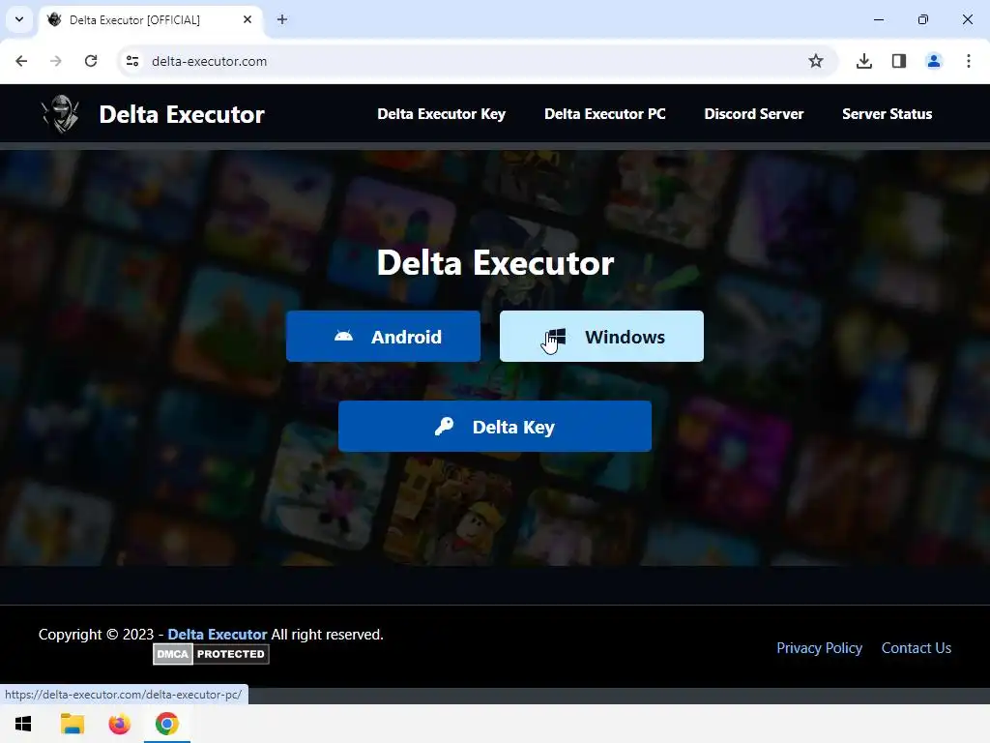Go back with the browser back arrow
990x743 pixels.
tap(21, 61)
